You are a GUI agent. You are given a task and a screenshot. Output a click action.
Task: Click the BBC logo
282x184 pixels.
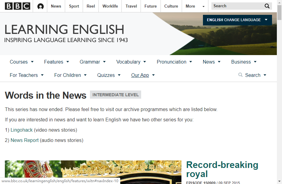[18, 6]
